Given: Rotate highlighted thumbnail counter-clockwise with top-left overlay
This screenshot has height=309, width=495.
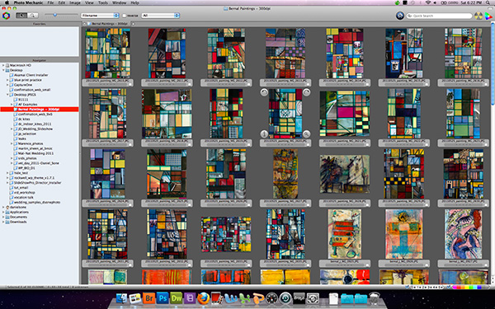Looking at the screenshot, I should [x=264, y=92].
